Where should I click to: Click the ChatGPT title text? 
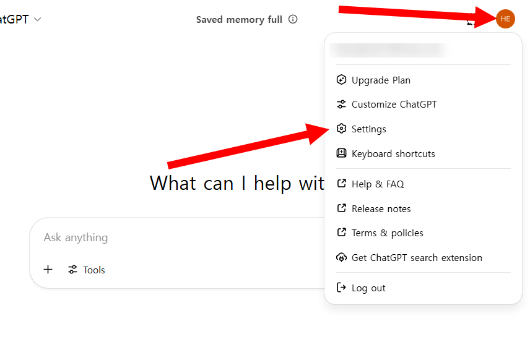click(14, 19)
